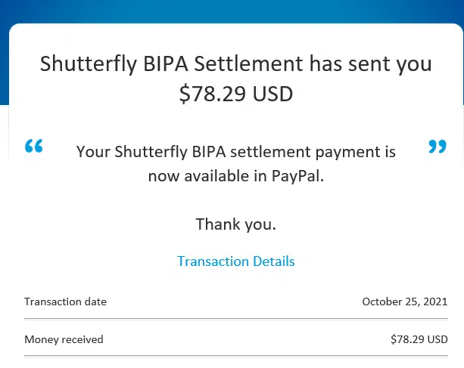This screenshot has width=464, height=368.
Task: Click the closing quotation mark icon
Action: [438, 147]
